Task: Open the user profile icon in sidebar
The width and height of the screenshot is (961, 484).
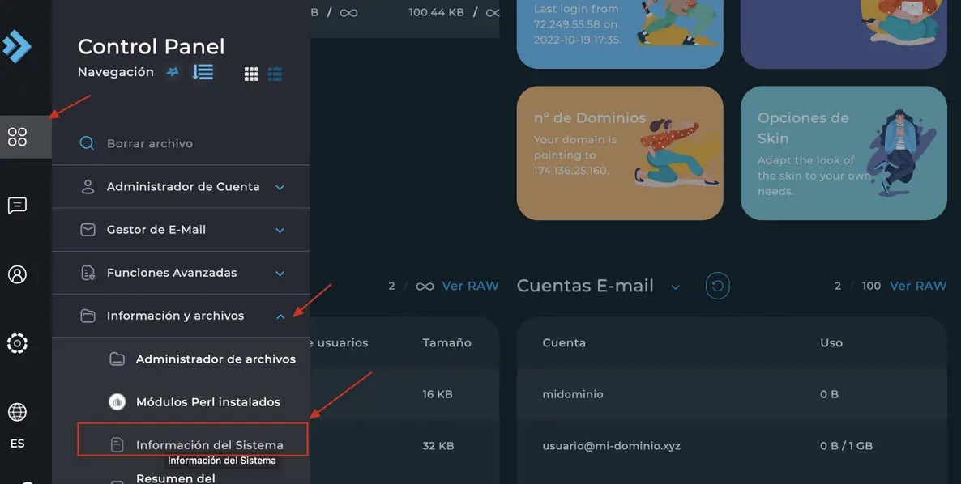Action: coord(17,274)
